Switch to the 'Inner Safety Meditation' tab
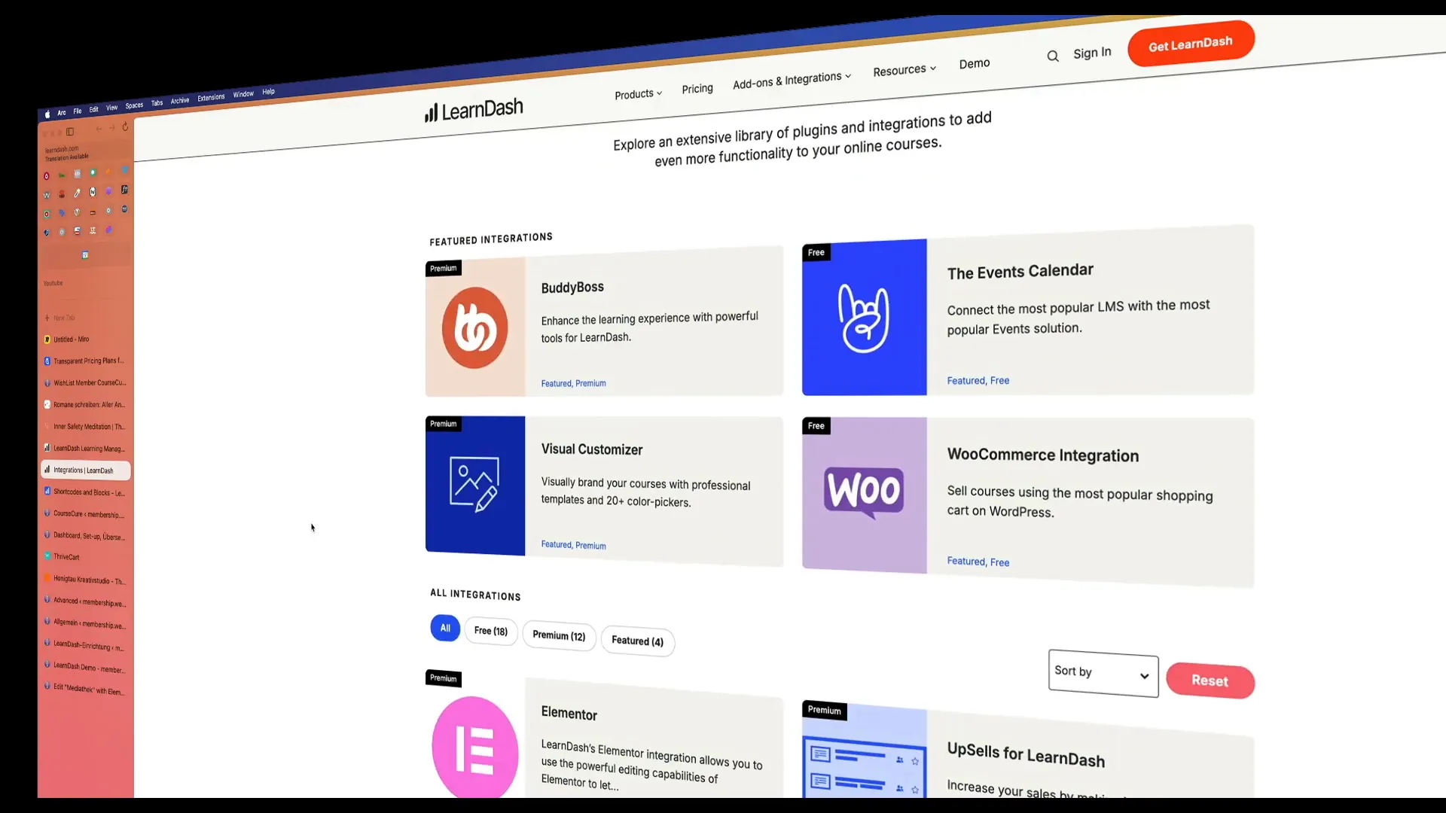 pos(85,426)
